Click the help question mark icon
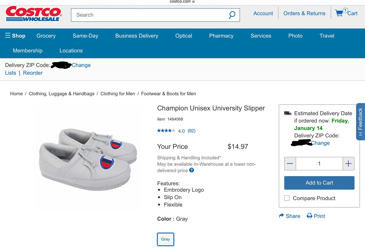 [192, 170]
